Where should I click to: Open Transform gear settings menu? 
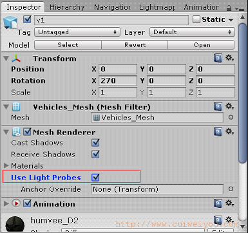pyautogui.click(x=229, y=58)
